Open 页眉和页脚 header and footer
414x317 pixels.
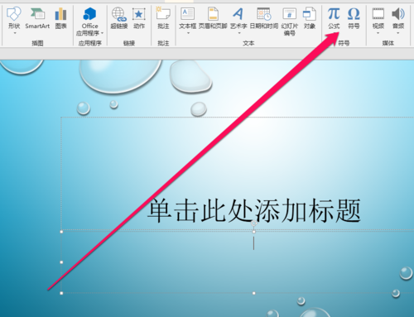213,19
